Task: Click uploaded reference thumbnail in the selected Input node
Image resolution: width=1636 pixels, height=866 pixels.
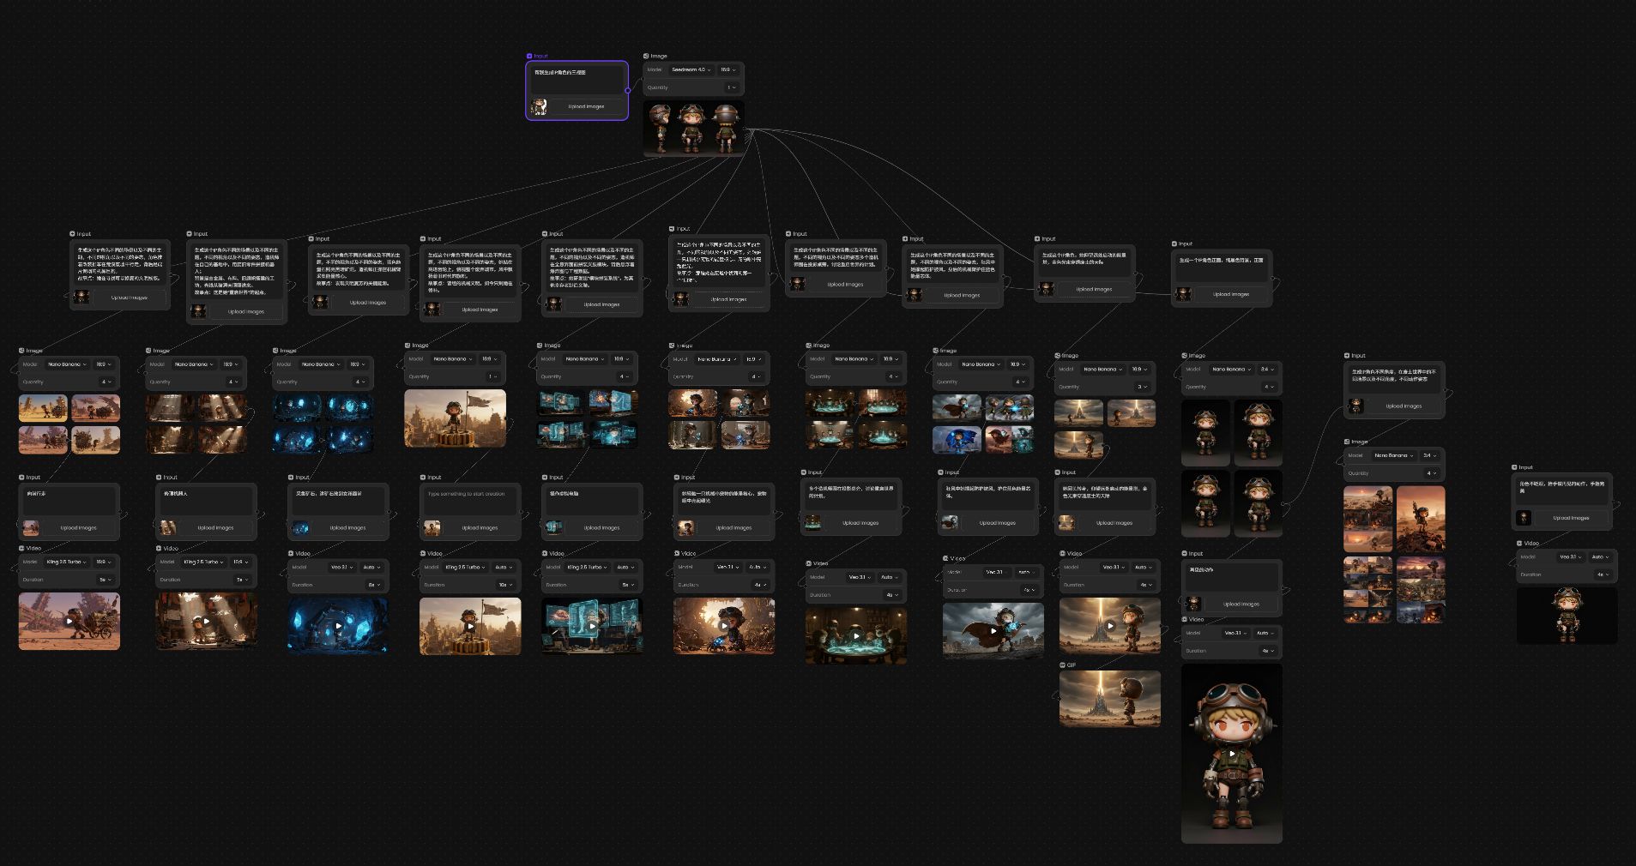Action: (540, 106)
